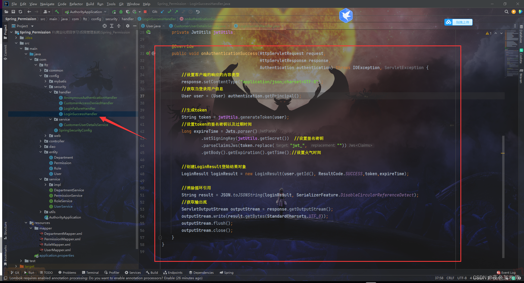Close the User.java editor tab

click(x=164, y=26)
